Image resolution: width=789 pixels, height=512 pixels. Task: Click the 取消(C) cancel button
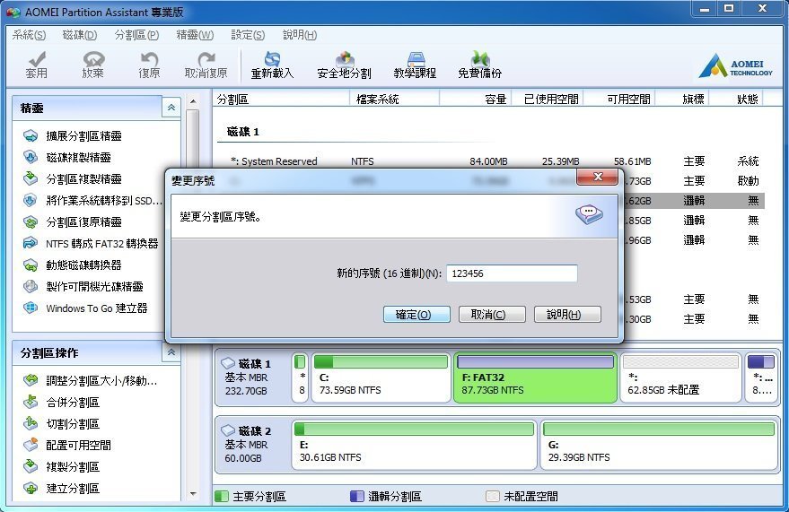click(x=492, y=315)
